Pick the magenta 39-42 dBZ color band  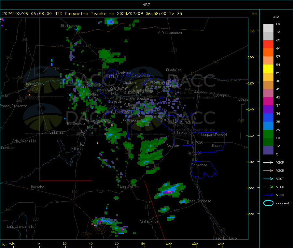tap(268, 101)
